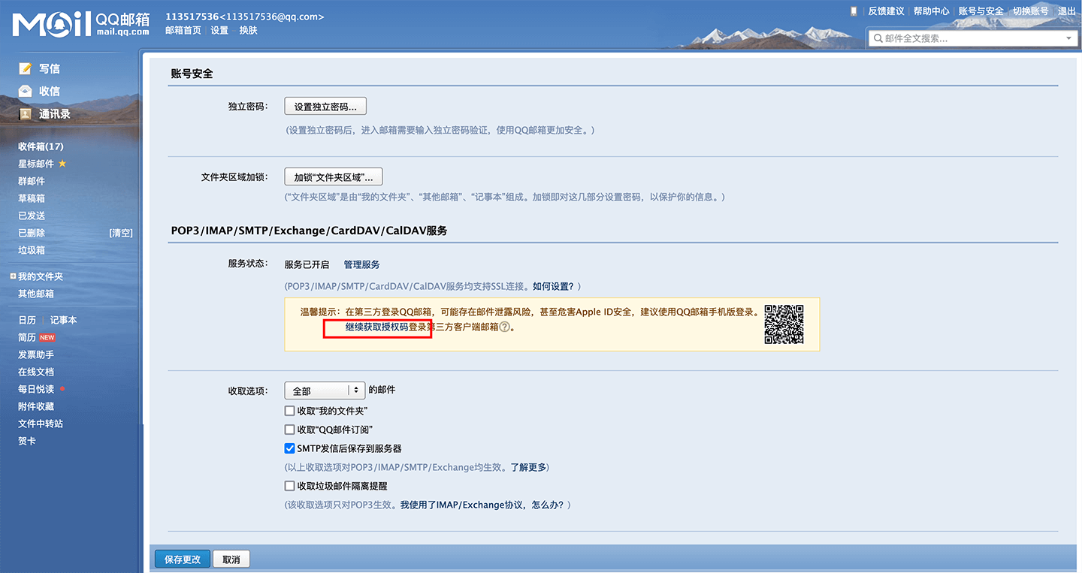
Task: Open 了解更多 link
Action: click(x=528, y=467)
